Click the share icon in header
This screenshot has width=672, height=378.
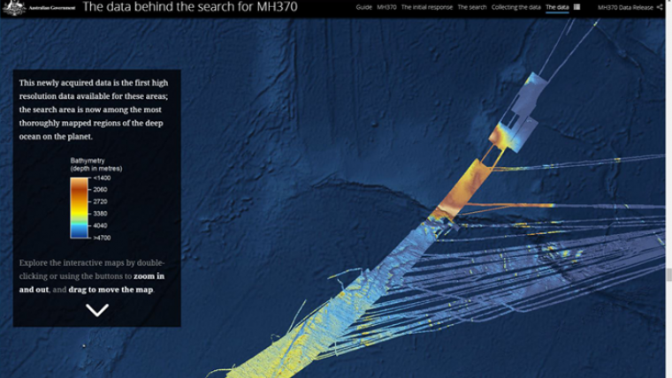click(659, 7)
